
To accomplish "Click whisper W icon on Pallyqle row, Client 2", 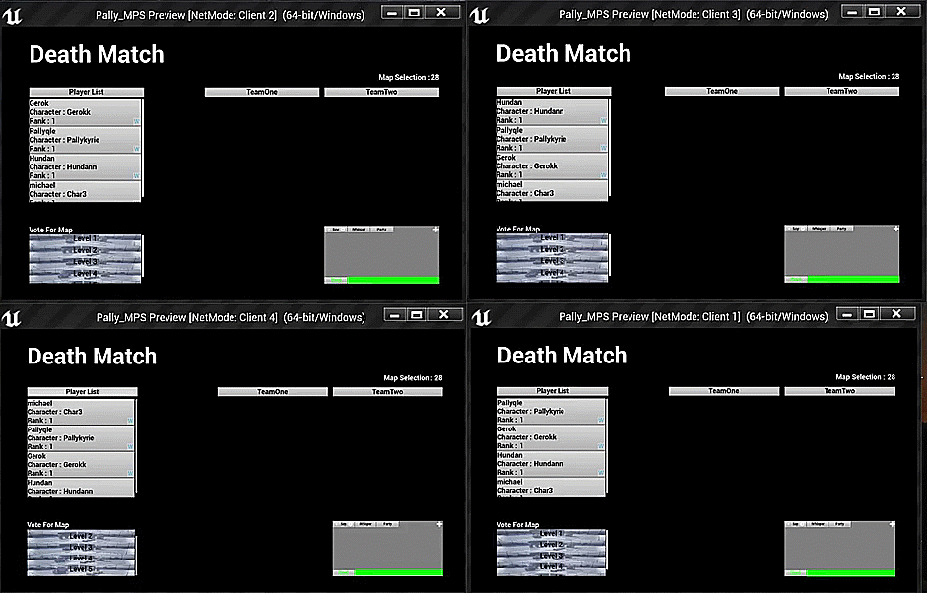I will [137, 149].
